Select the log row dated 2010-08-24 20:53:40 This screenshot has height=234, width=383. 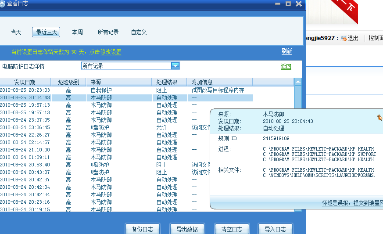(105, 165)
